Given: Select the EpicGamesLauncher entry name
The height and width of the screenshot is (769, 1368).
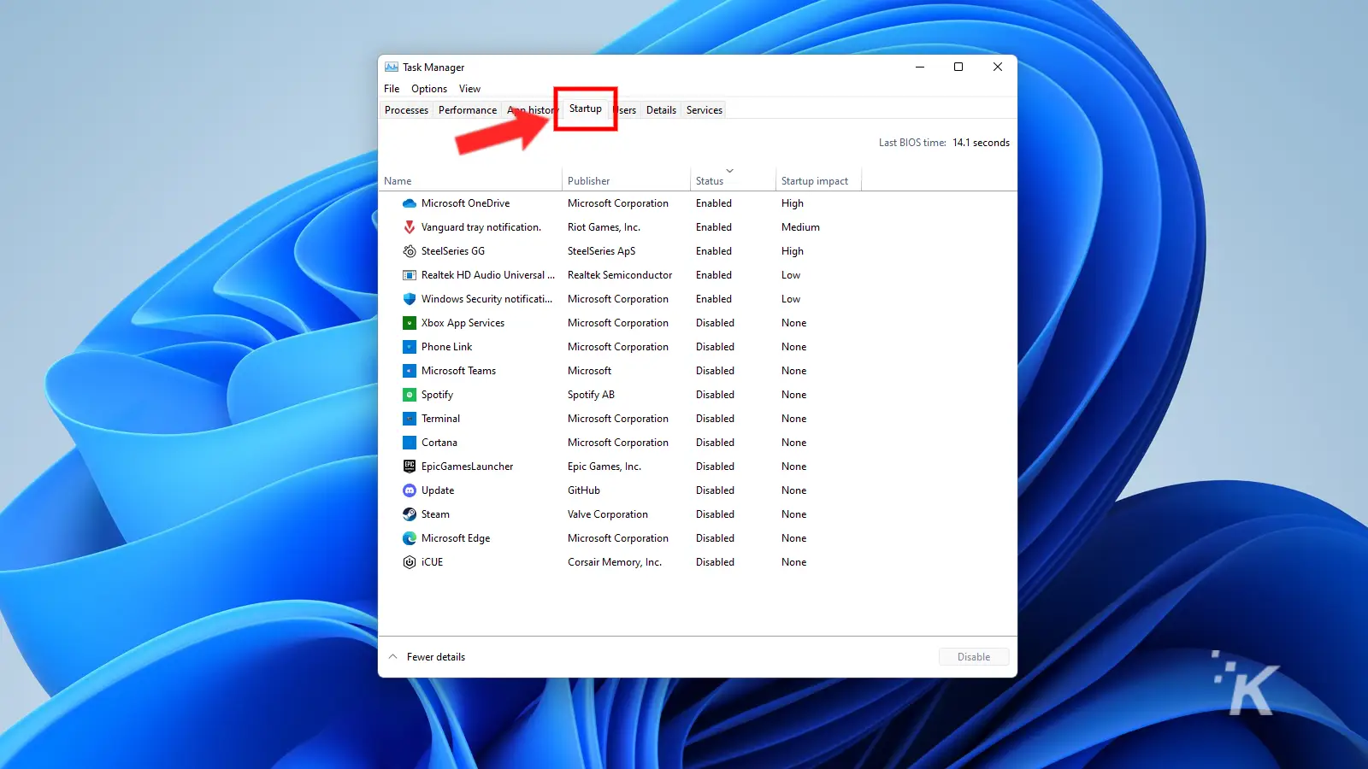Looking at the screenshot, I should tap(467, 467).
